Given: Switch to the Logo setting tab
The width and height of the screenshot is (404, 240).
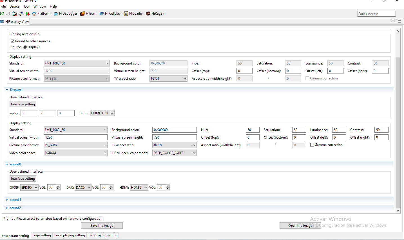Looking at the screenshot, I should point(42,235).
